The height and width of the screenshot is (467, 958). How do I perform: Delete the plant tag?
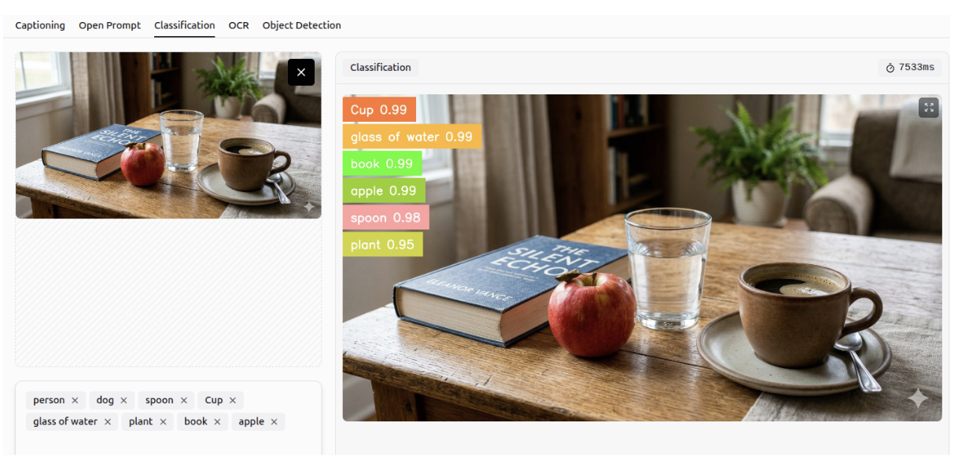pyautogui.click(x=163, y=421)
